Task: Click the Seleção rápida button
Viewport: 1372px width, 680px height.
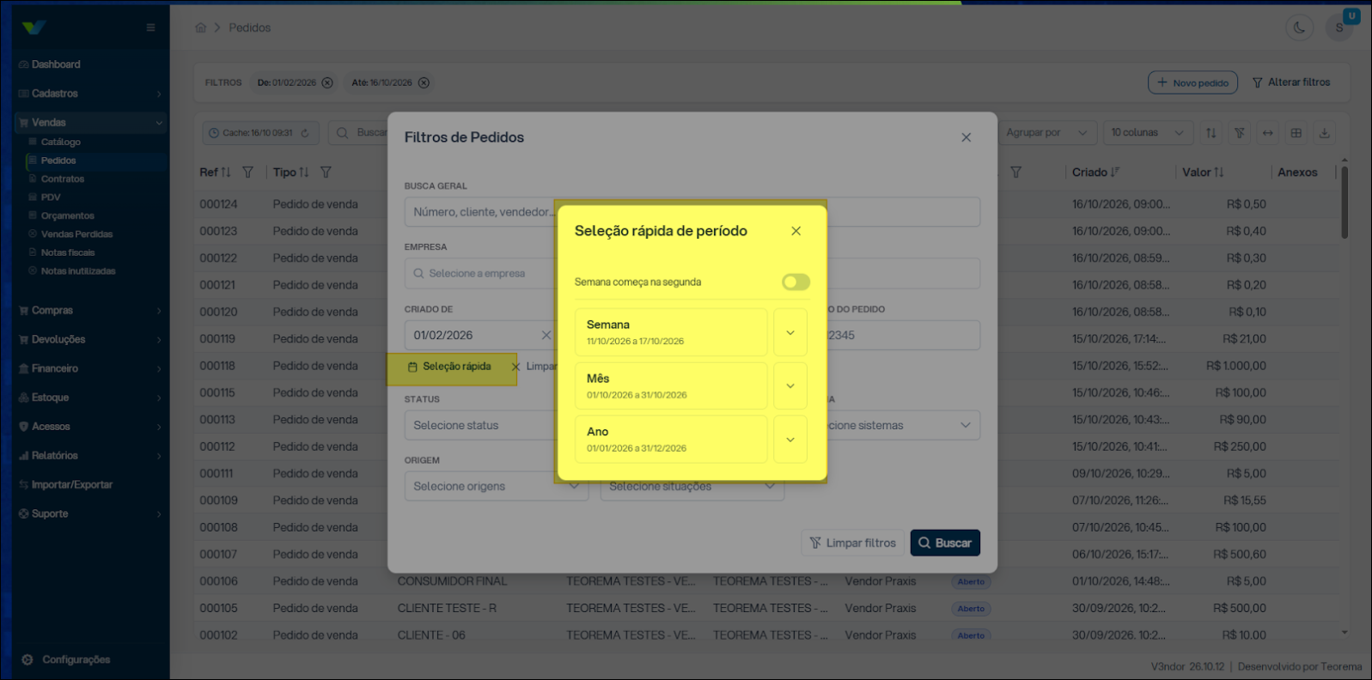Action: point(449,367)
